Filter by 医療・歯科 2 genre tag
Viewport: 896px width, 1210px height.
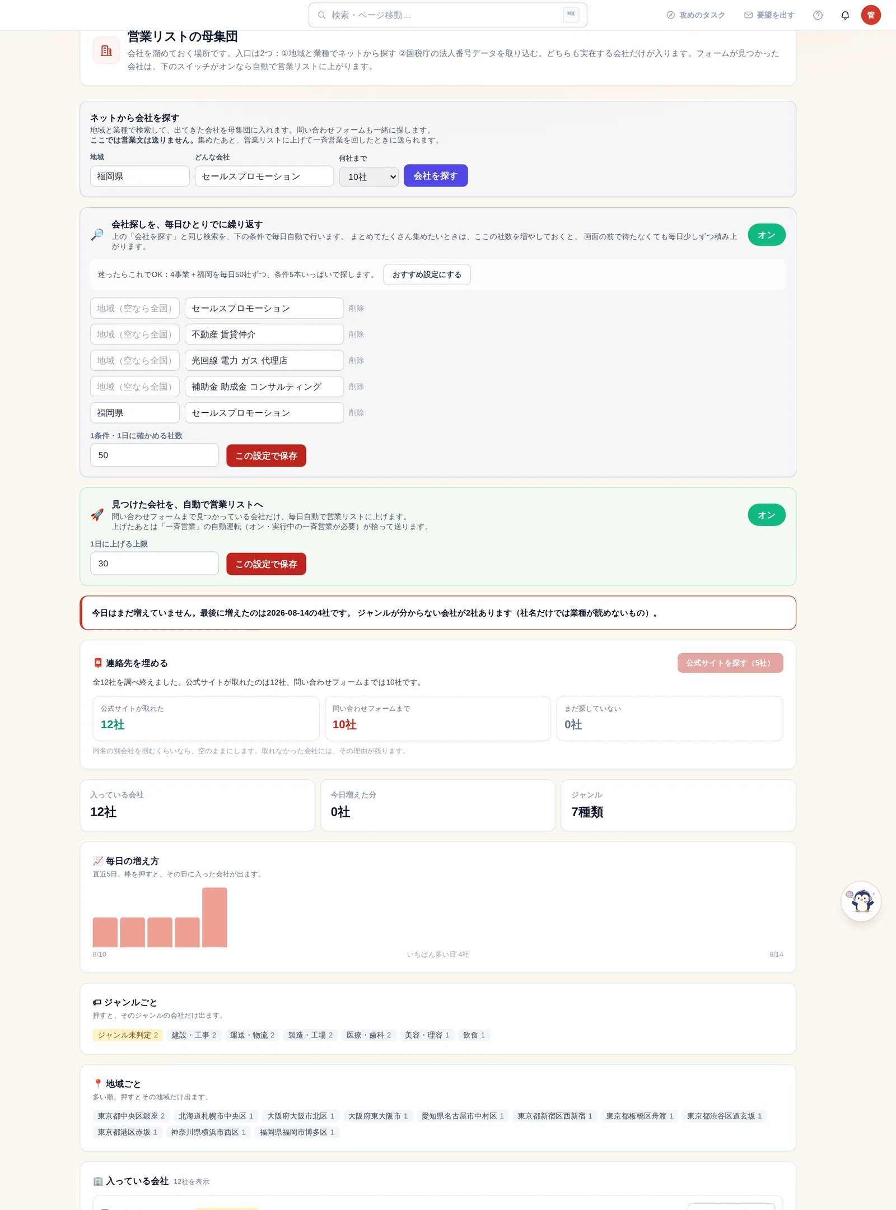pyautogui.click(x=368, y=1035)
